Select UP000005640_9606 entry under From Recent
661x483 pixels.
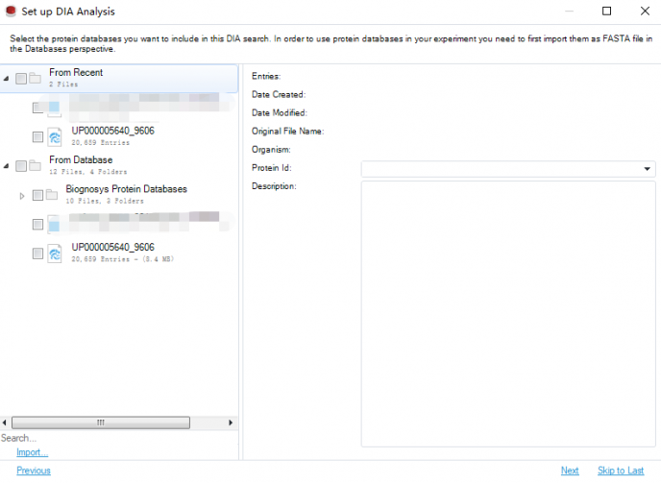click(112, 131)
